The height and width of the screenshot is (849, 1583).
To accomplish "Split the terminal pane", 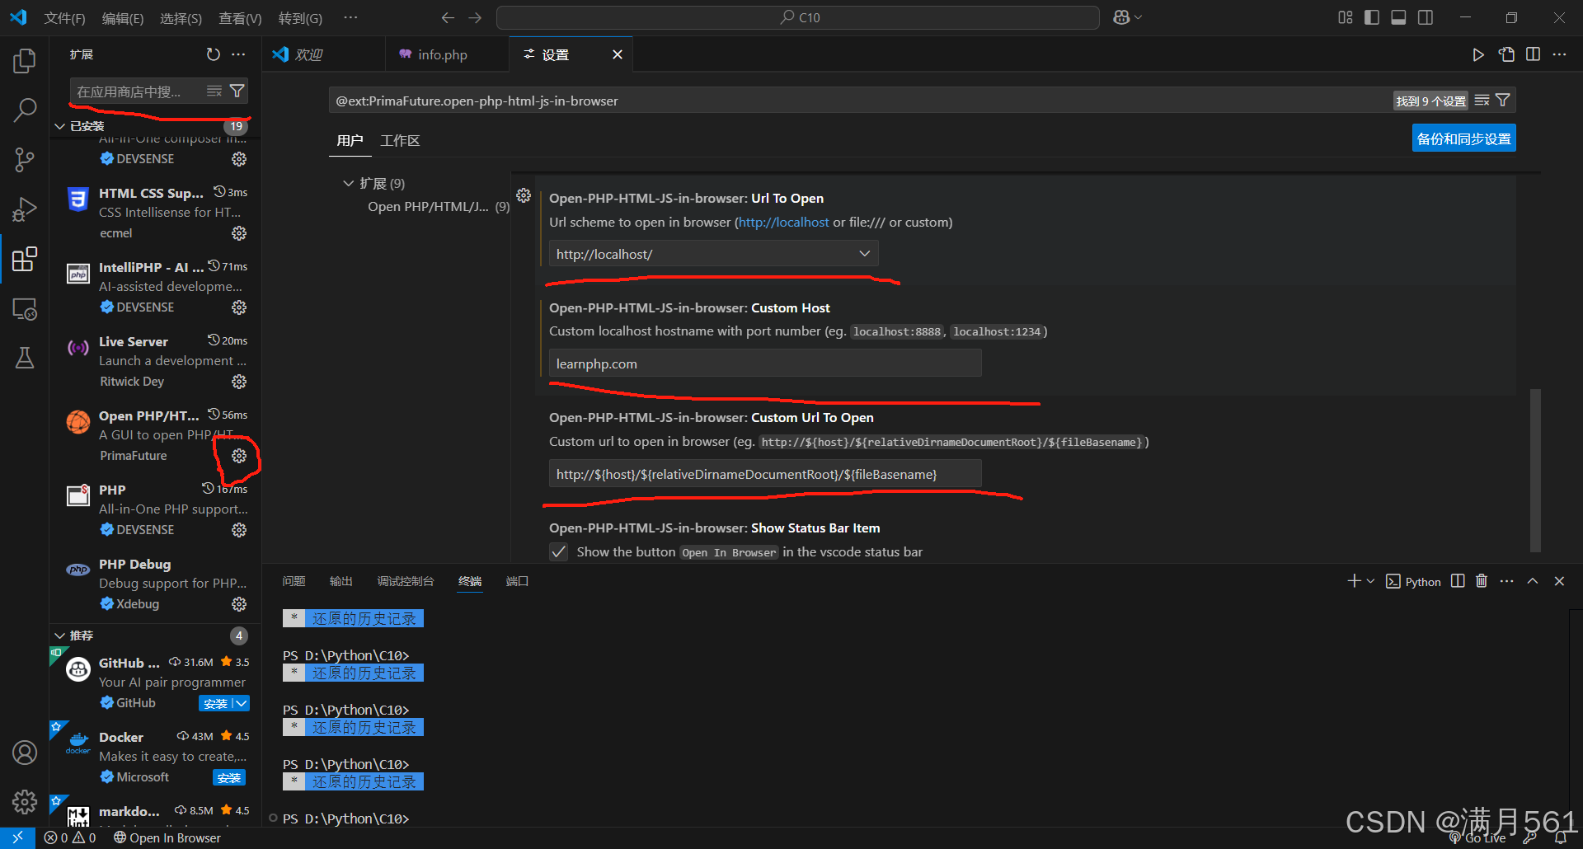I will coord(1458,581).
